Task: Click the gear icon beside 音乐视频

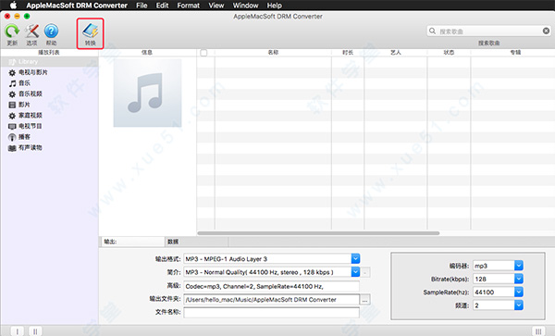Action: [x=12, y=94]
